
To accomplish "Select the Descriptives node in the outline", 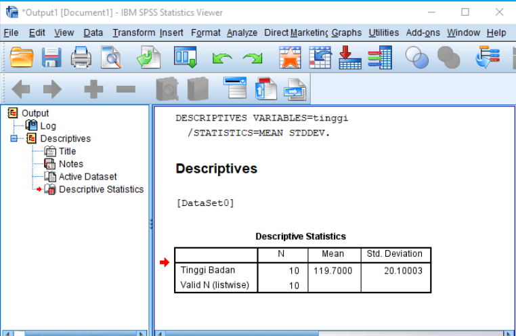I will pyautogui.click(x=66, y=139).
